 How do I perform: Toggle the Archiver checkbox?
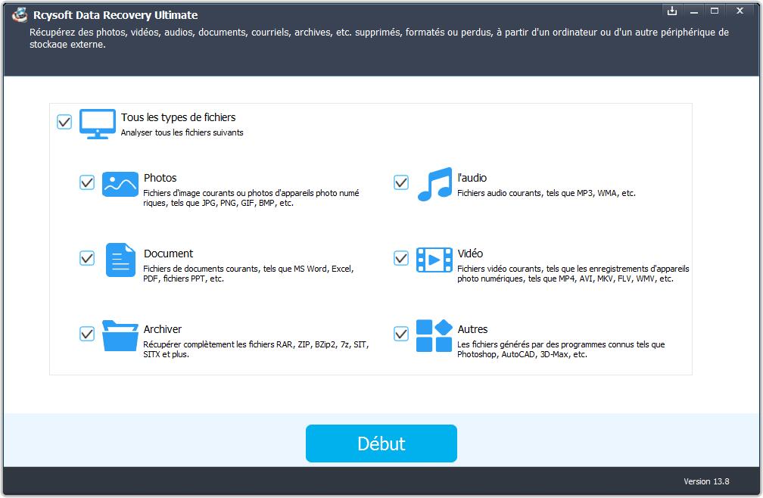87,334
